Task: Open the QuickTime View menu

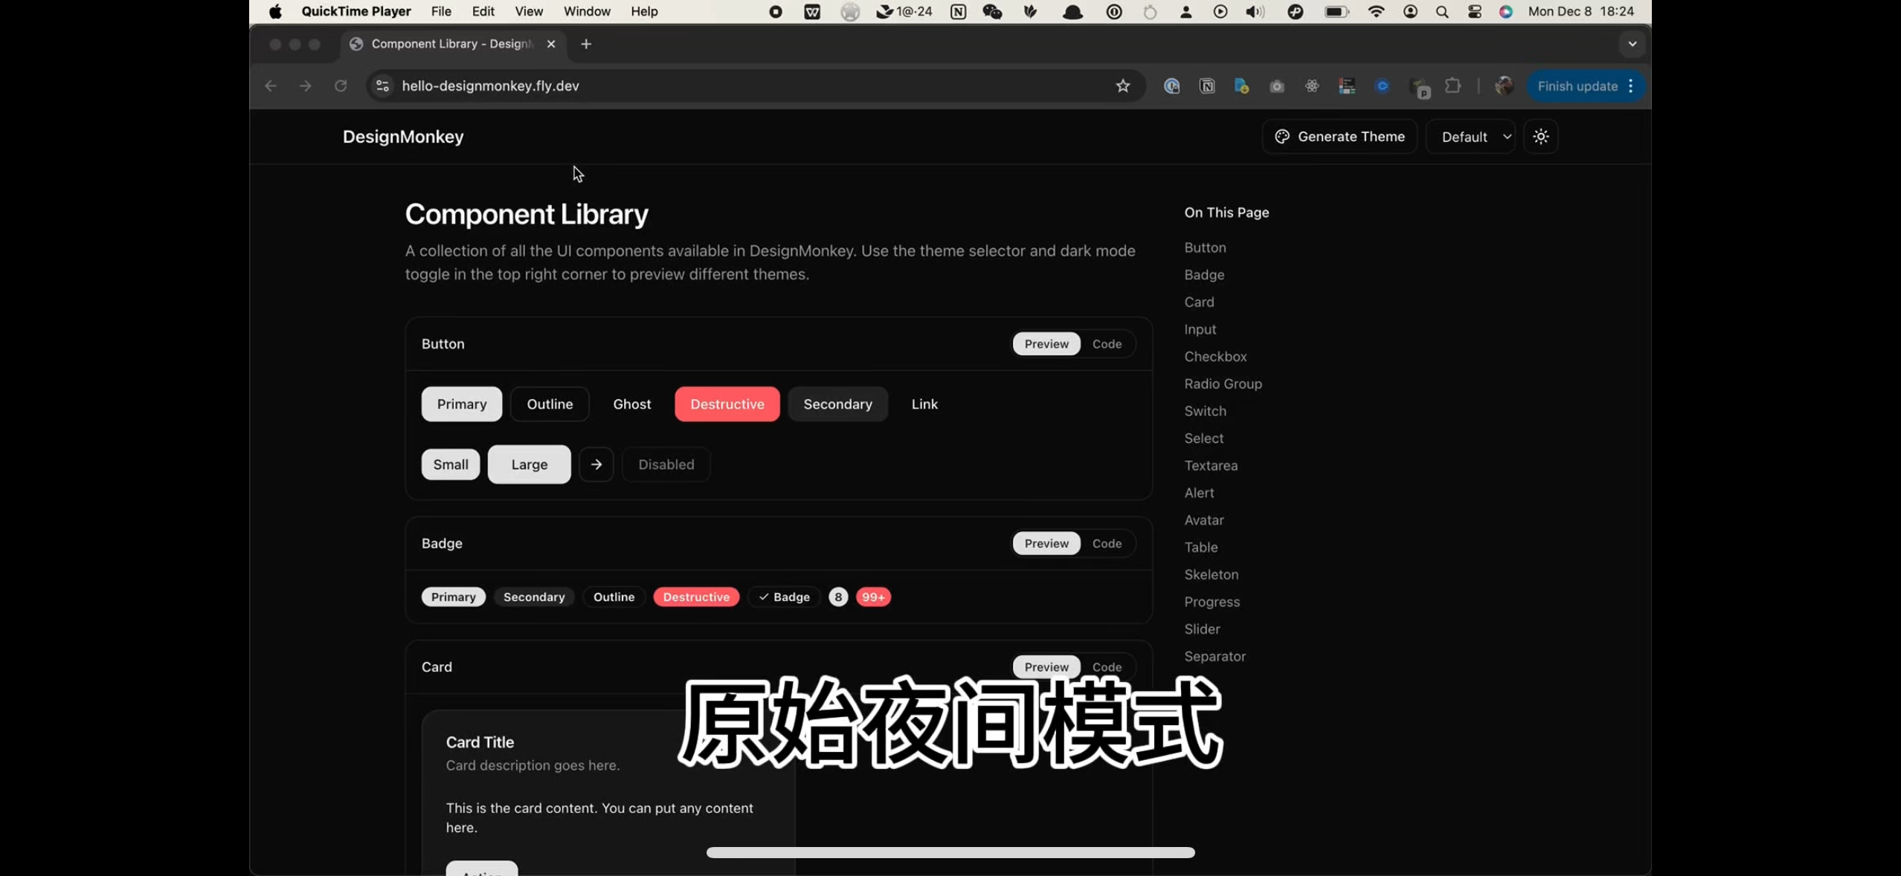Action: pos(528,12)
